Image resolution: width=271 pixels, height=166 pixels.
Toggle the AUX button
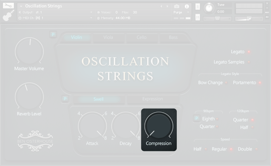tap(267, 12)
